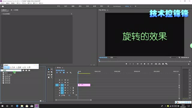Image resolution: width=192 pixels, height=108 pixels.
Task: Select the Ripple Edit tool
Action: pyautogui.click(x=49, y=72)
